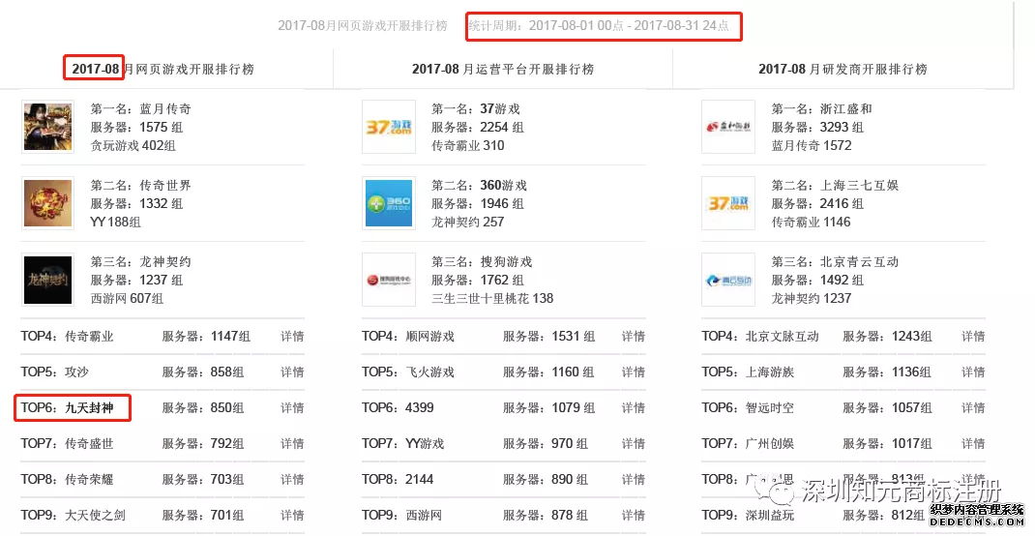Click the 第三名: 龙神契约 title
1035x536 pixels.
pos(140,262)
